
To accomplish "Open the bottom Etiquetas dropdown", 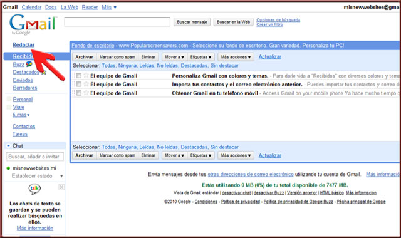I will click(200, 155).
